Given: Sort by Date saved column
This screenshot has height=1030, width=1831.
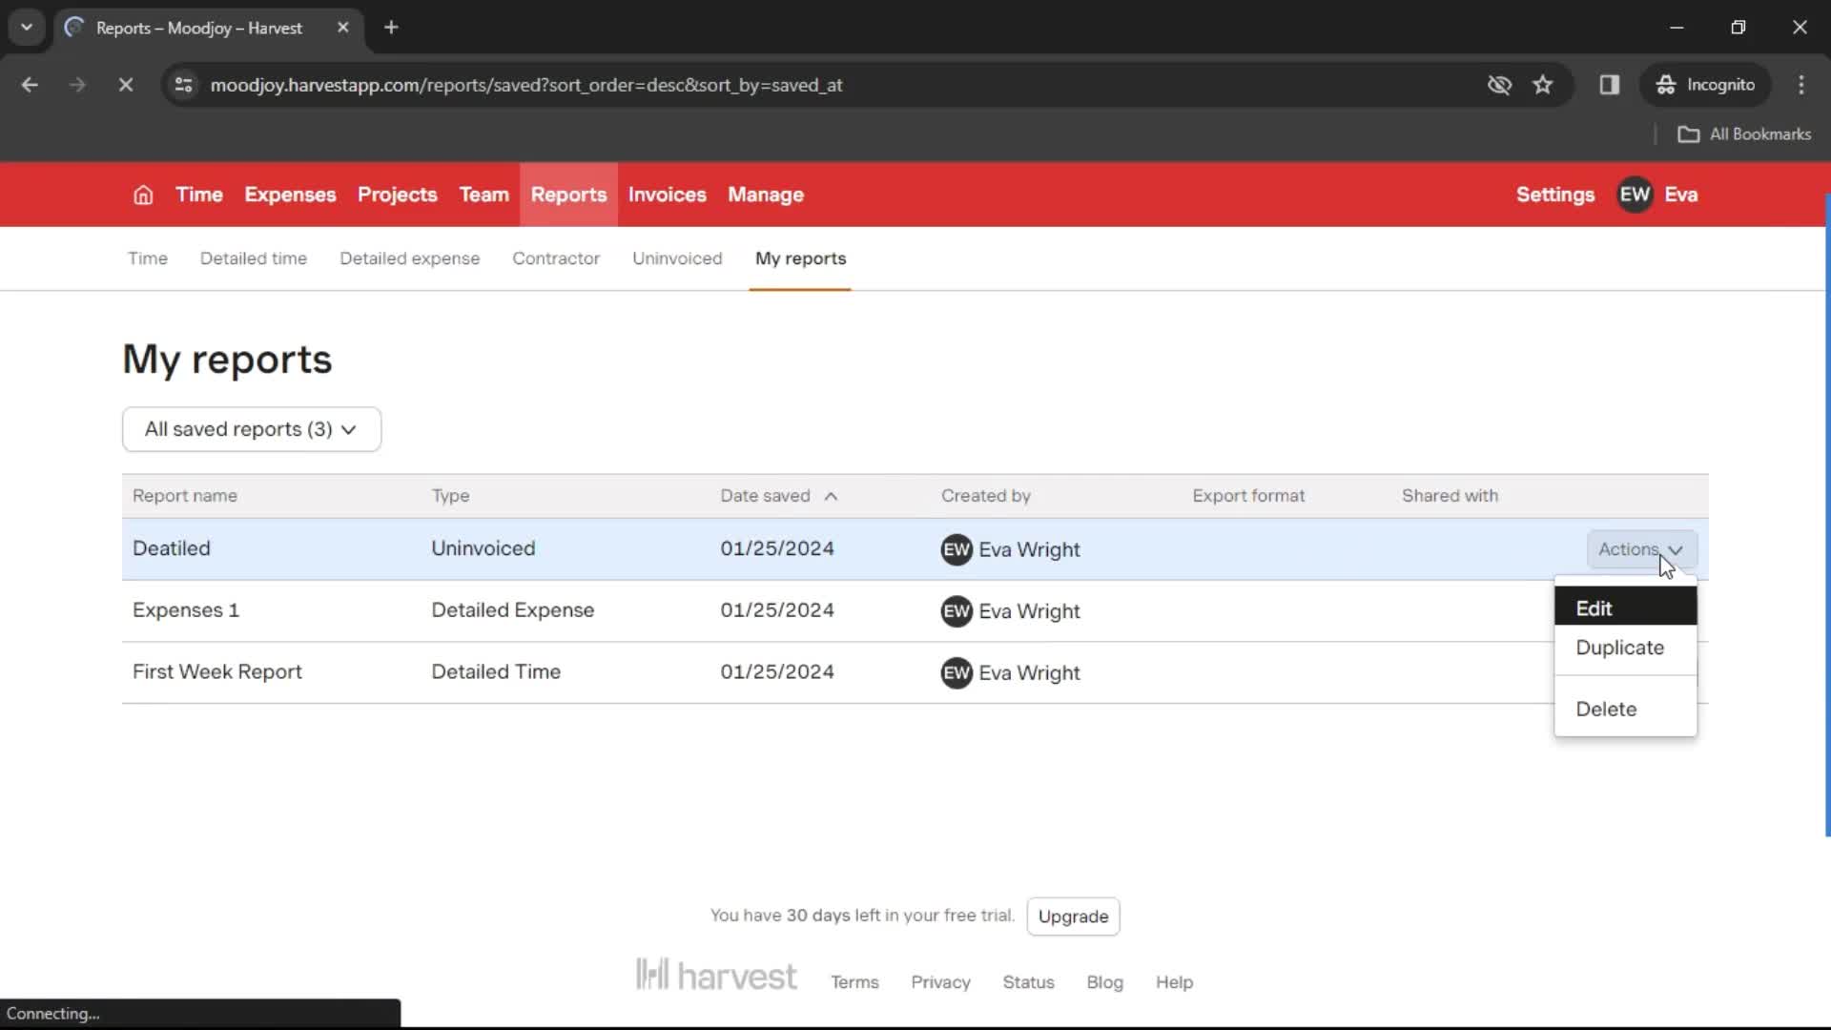Looking at the screenshot, I should click(x=778, y=496).
